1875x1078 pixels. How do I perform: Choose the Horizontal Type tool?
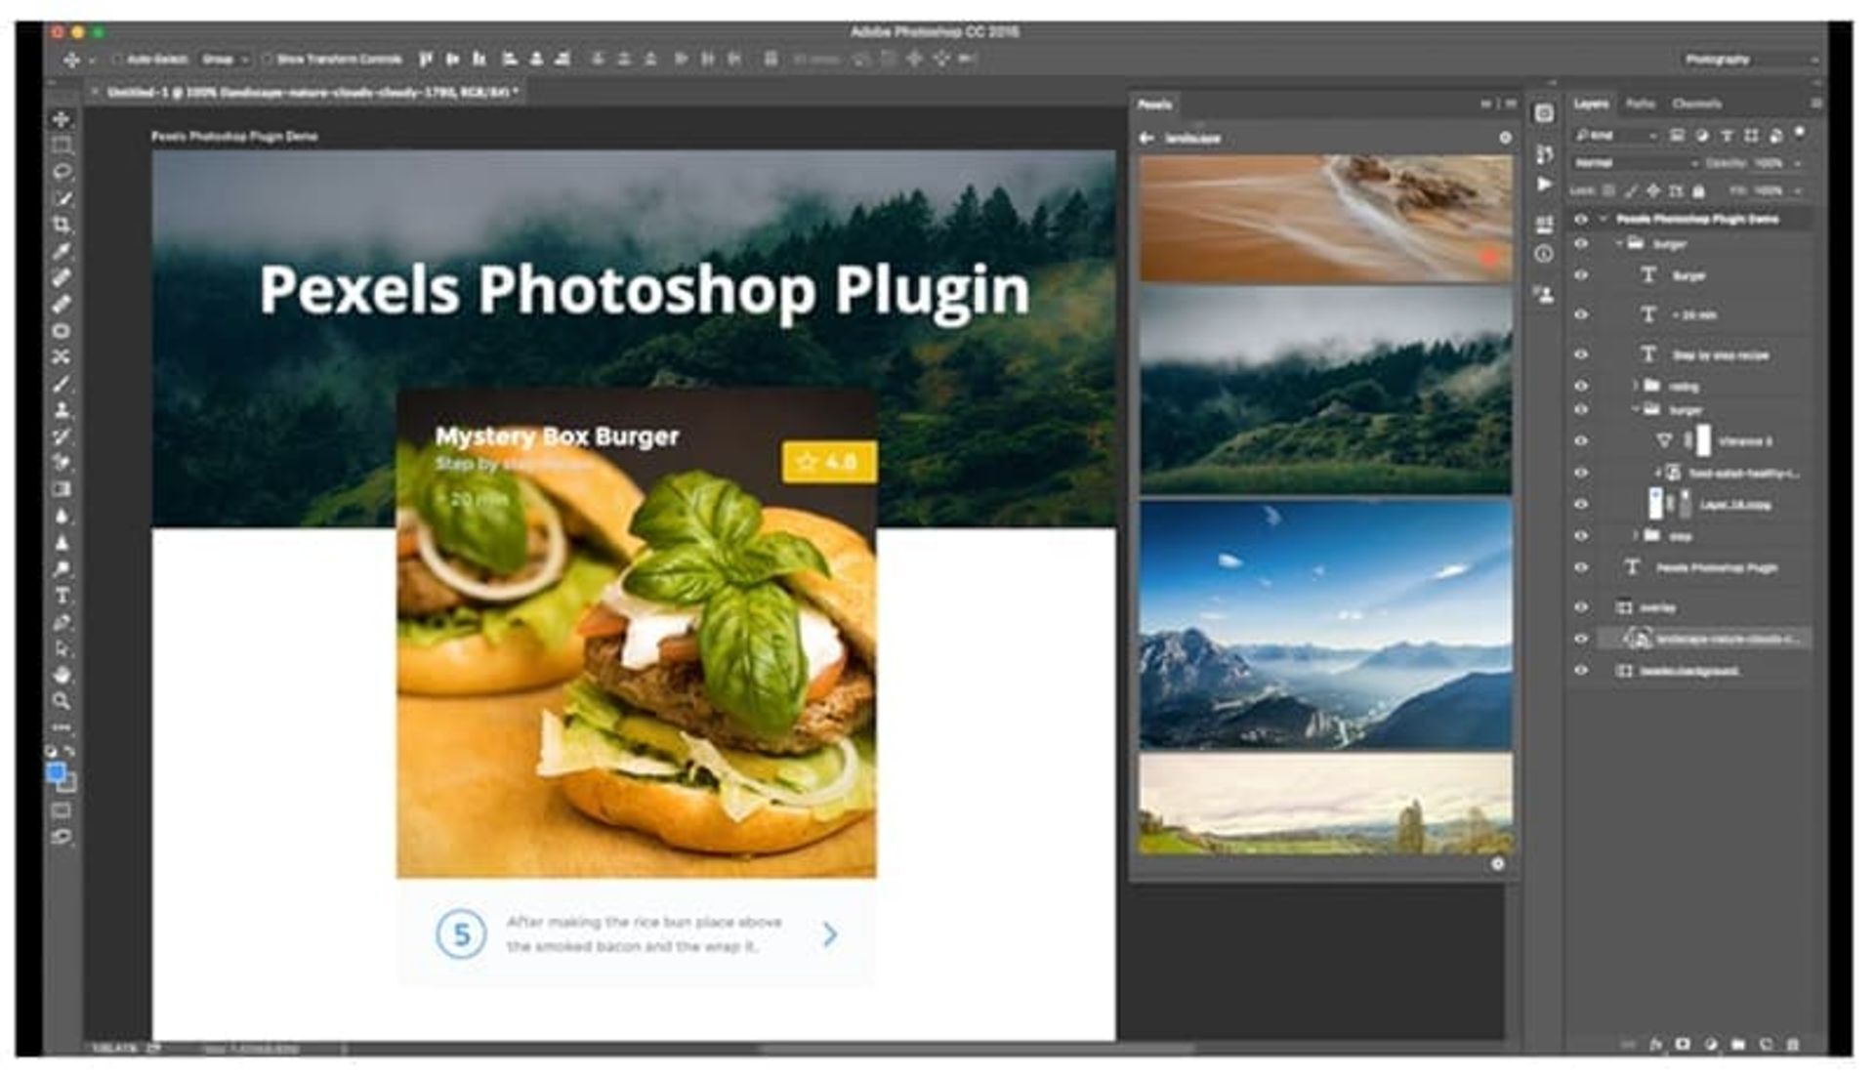(x=62, y=595)
